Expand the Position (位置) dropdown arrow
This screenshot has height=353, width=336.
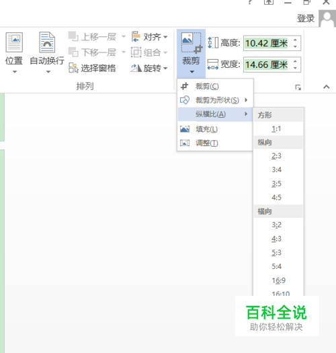pos(15,72)
